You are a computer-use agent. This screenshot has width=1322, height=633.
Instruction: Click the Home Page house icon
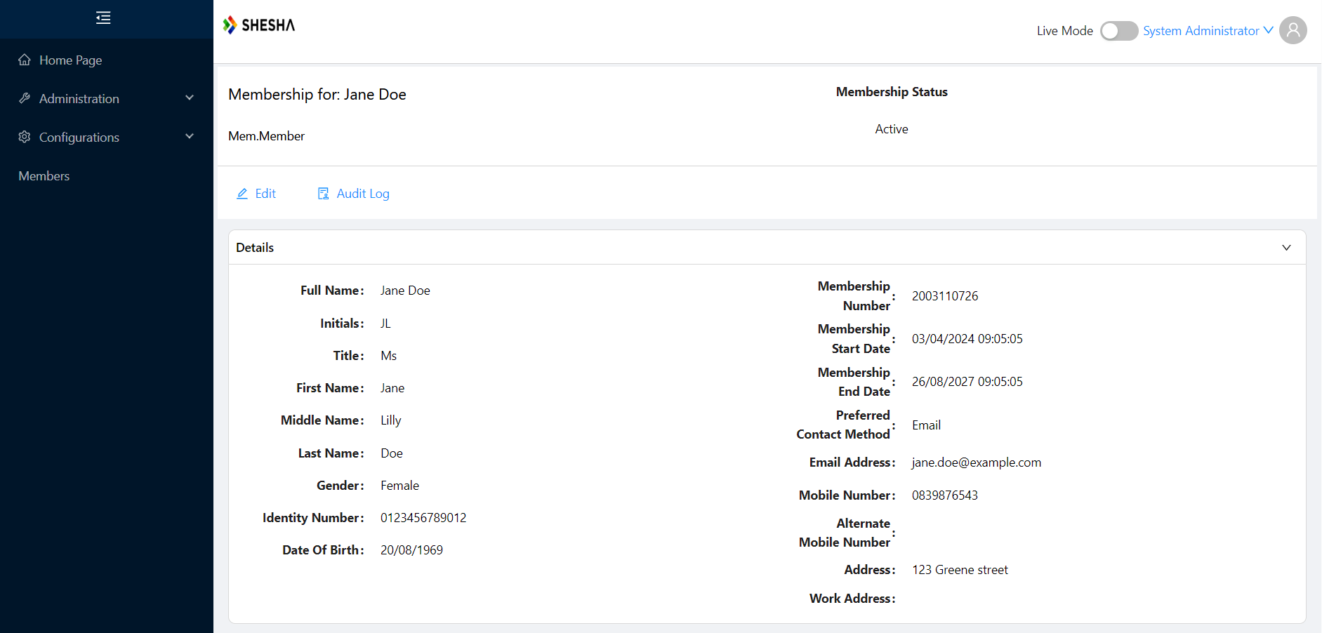pos(25,60)
